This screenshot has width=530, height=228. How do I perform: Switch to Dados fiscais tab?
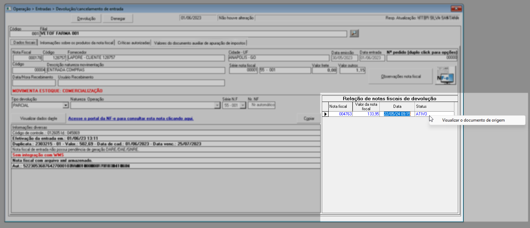24,43
